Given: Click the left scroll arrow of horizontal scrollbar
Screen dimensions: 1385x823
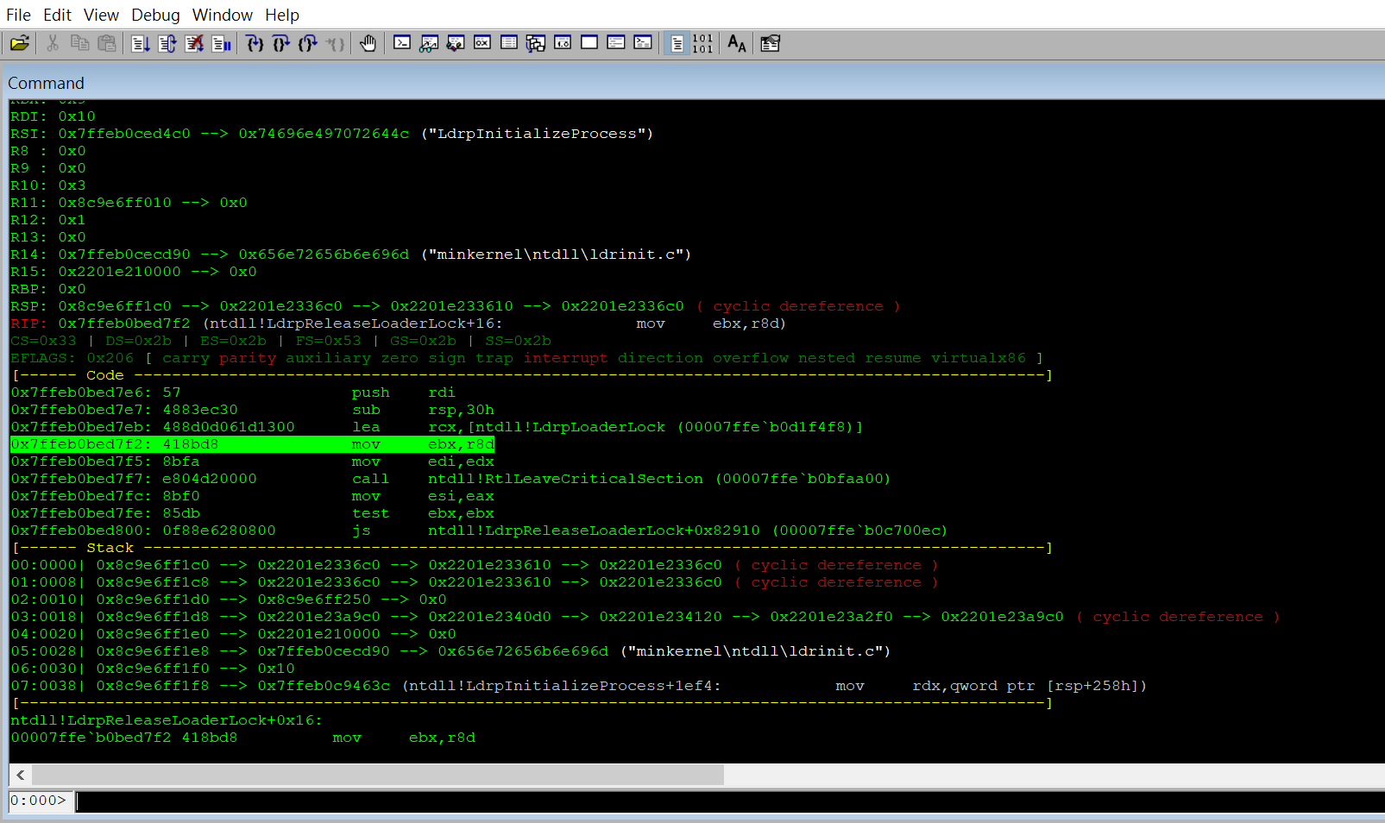Looking at the screenshot, I should [21, 775].
